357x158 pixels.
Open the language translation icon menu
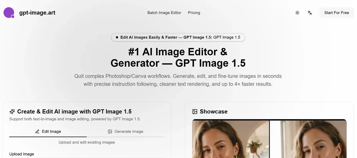[310, 13]
